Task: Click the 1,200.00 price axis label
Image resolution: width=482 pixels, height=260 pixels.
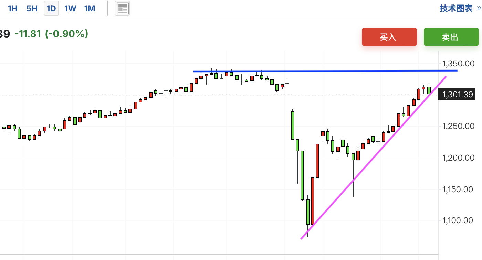Action: click(458, 158)
